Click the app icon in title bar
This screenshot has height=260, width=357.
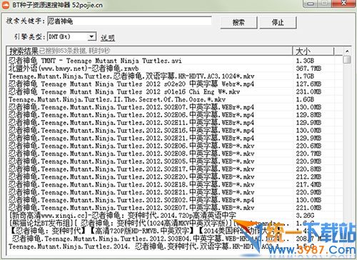tap(6, 4)
